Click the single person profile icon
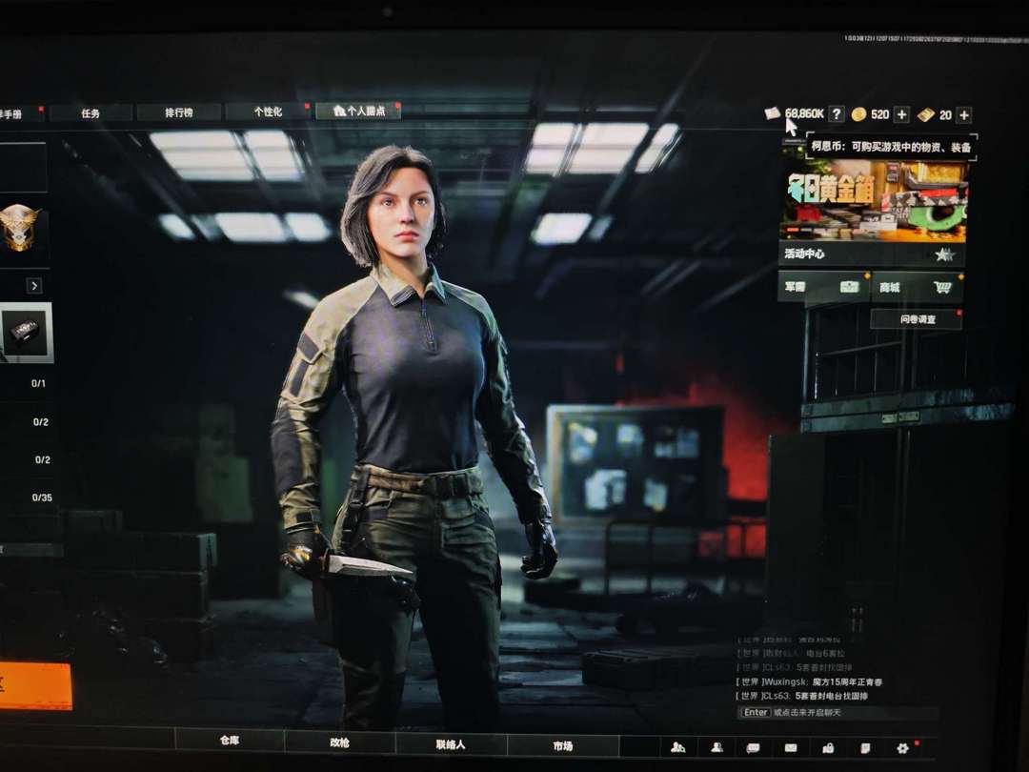This screenshot has width=1029, height=772. (716, 747)
